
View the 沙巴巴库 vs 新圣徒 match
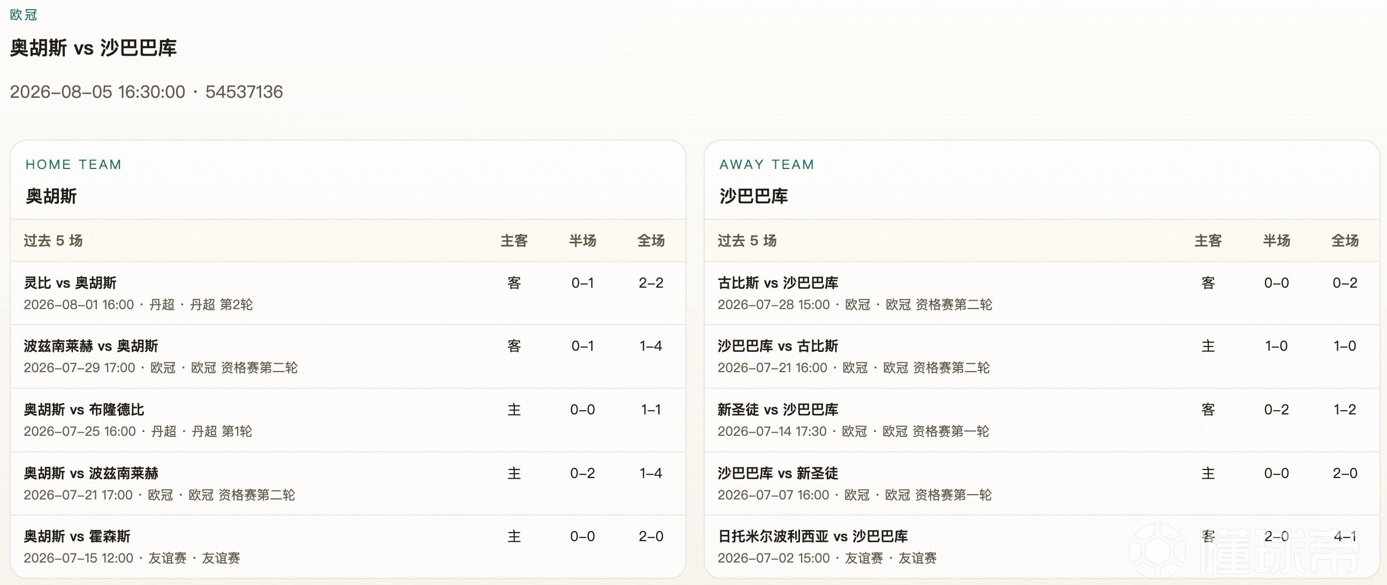pyautogui.click(x=1042, y=483)
